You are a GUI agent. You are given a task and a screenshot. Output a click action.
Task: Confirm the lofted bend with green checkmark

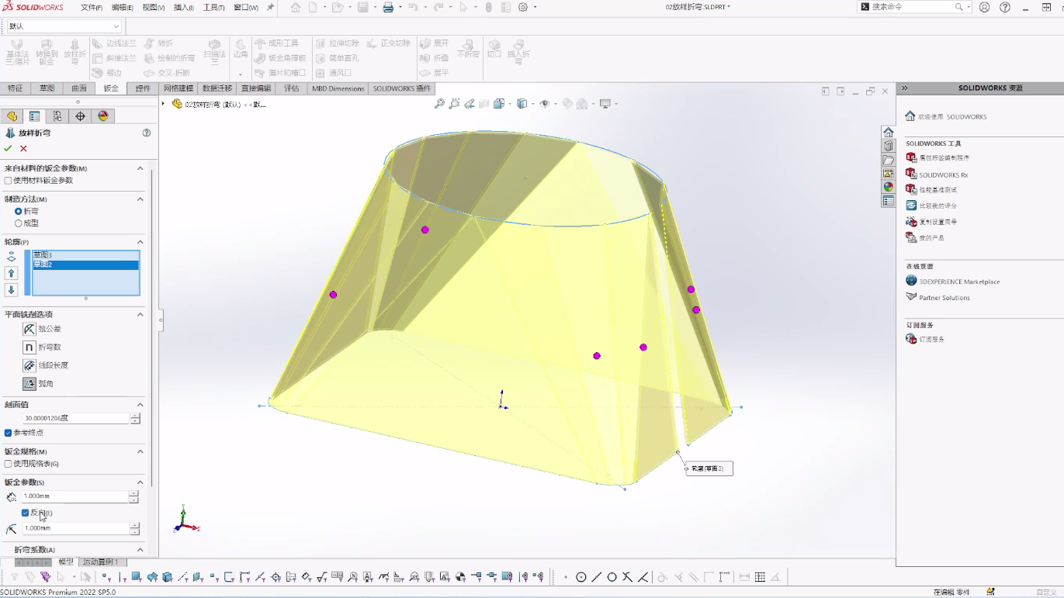[x=8, y=148]
